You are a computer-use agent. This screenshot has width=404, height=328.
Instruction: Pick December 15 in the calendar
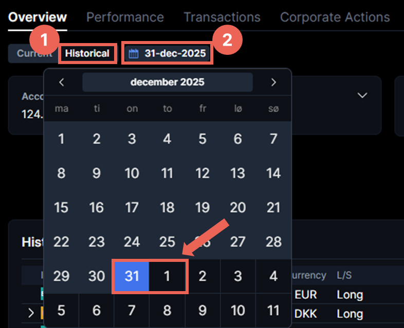click(x=61, y=208)
